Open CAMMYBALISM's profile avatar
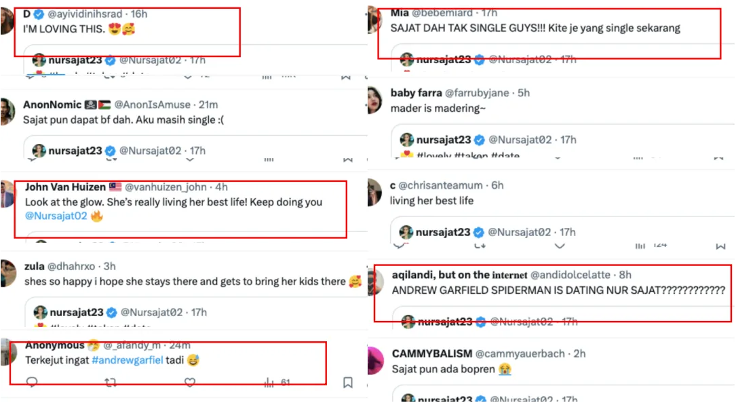The height and width of the screenshot is (403, 736). (x=374, y=360)
